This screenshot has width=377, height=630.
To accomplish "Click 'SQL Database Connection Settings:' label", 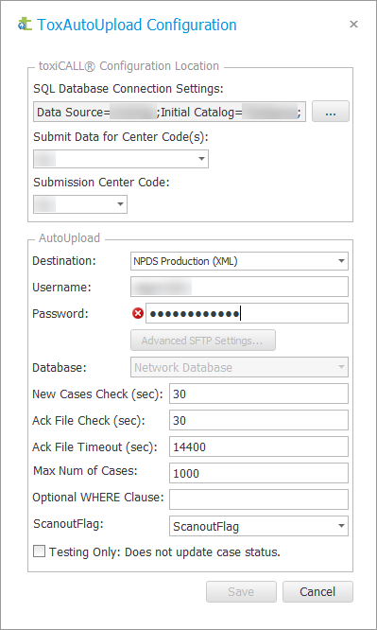I will click(129, 89).
